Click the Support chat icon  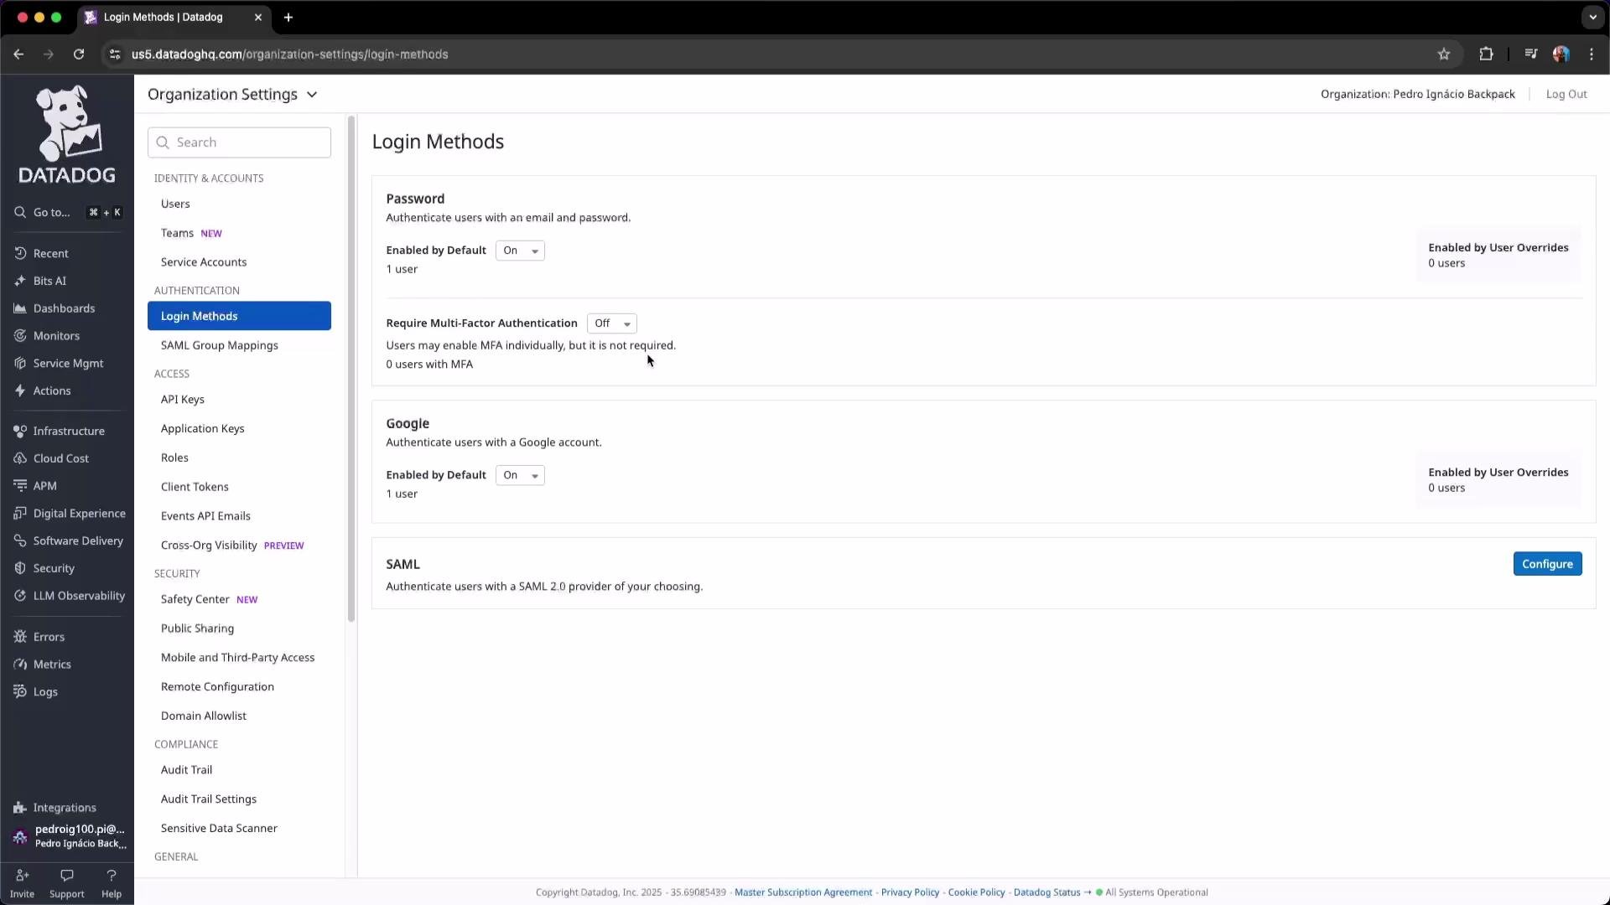(67, 876)
